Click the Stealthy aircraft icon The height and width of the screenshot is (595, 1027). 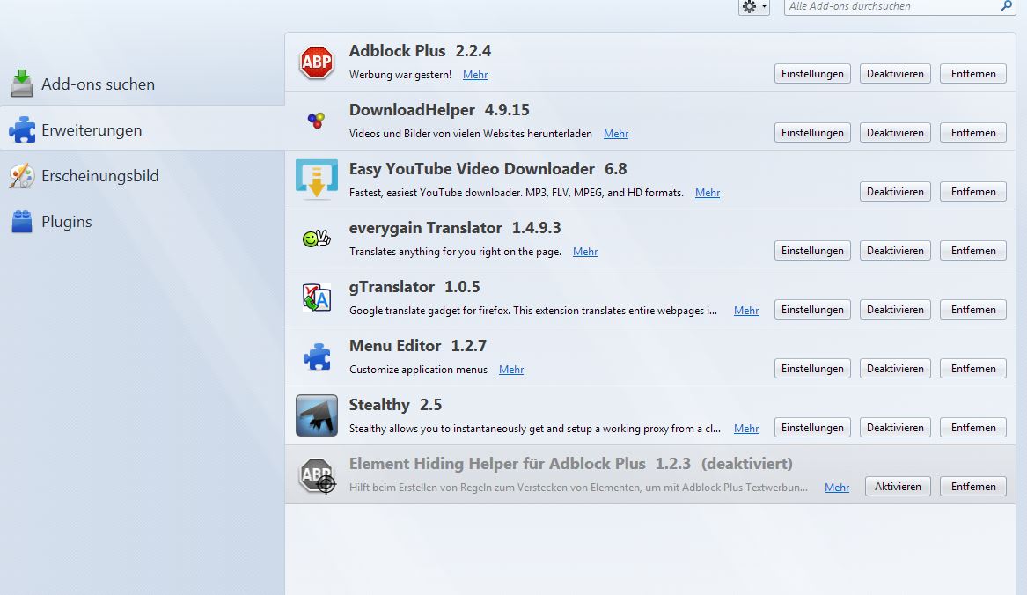pyautogui.click(x=316, y=415)
